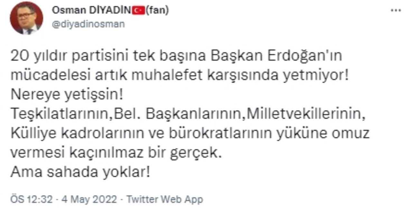Click the word "Milletvekillerinin" in the tweet
This screenshot has width=412, height=217.
pos(305,114)
